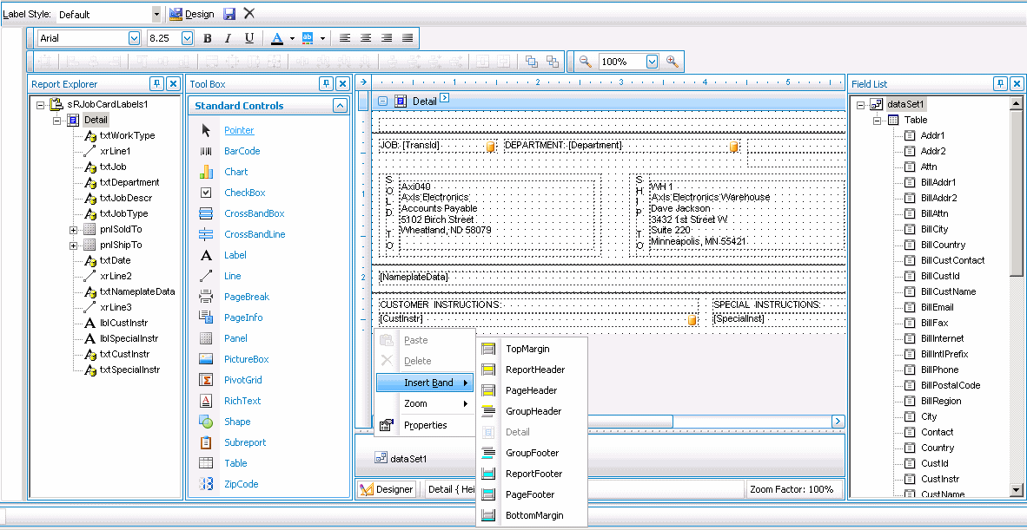
Task: Click the zoom in magnifier icon
Action: (x=672, y=62)
